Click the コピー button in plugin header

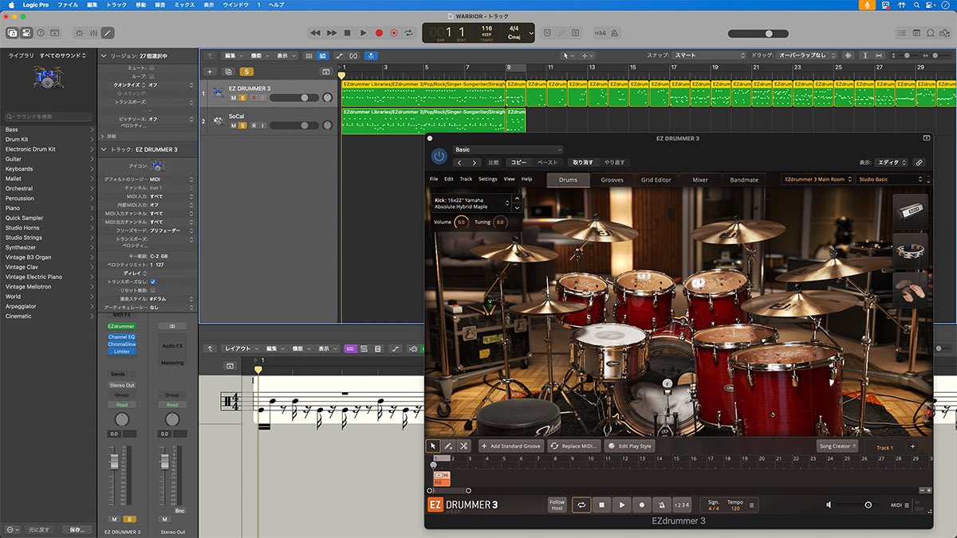519,163
